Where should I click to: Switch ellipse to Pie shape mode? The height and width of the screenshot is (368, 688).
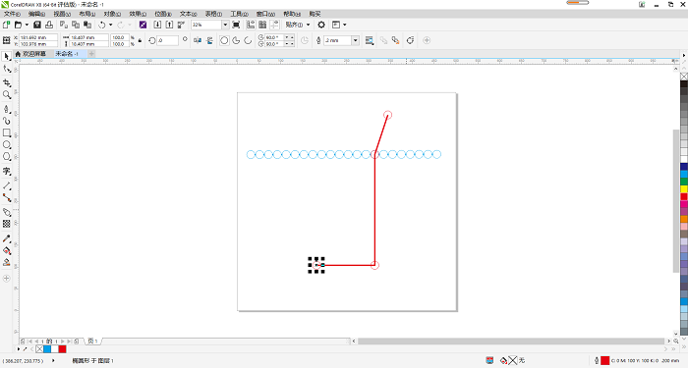[x=236, y=40]
